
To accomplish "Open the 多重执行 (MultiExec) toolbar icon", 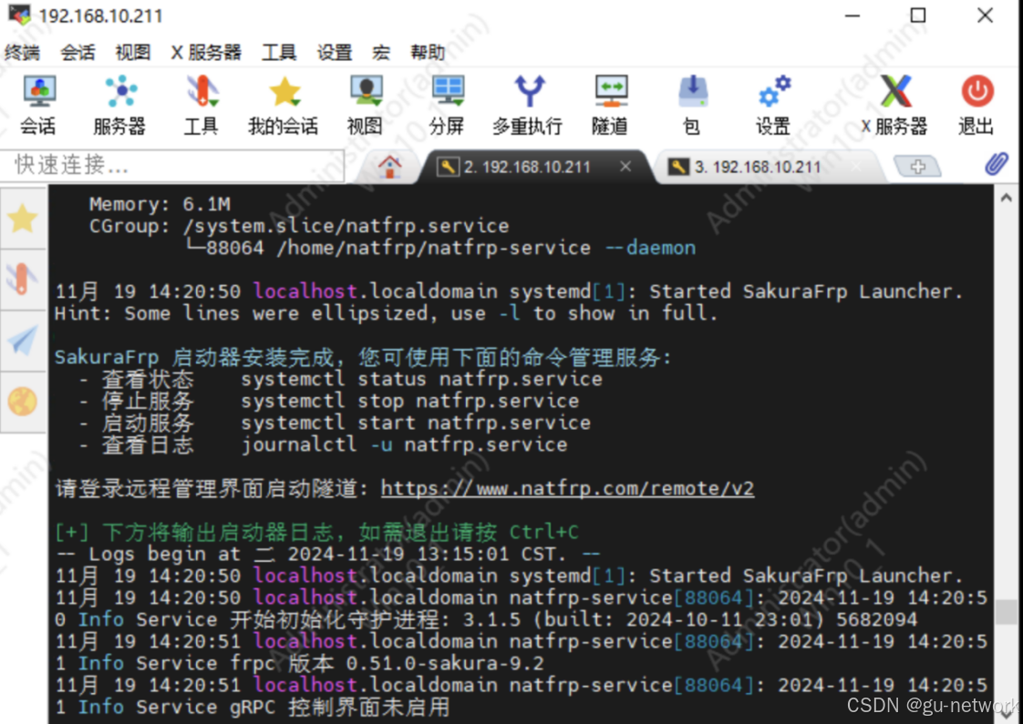I will point(528,106).
